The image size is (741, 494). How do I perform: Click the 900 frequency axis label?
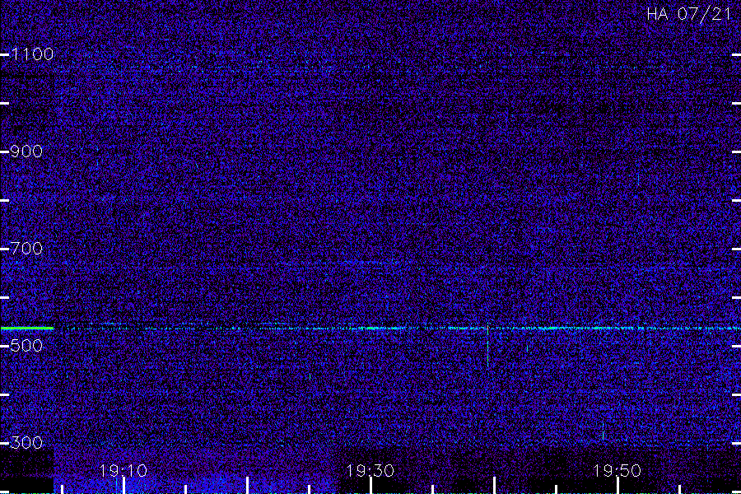(26, 151)
